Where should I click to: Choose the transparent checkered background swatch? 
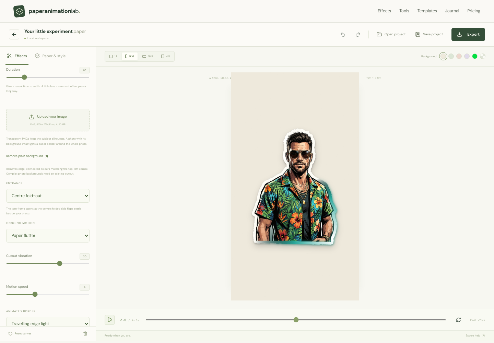[483, 56]
